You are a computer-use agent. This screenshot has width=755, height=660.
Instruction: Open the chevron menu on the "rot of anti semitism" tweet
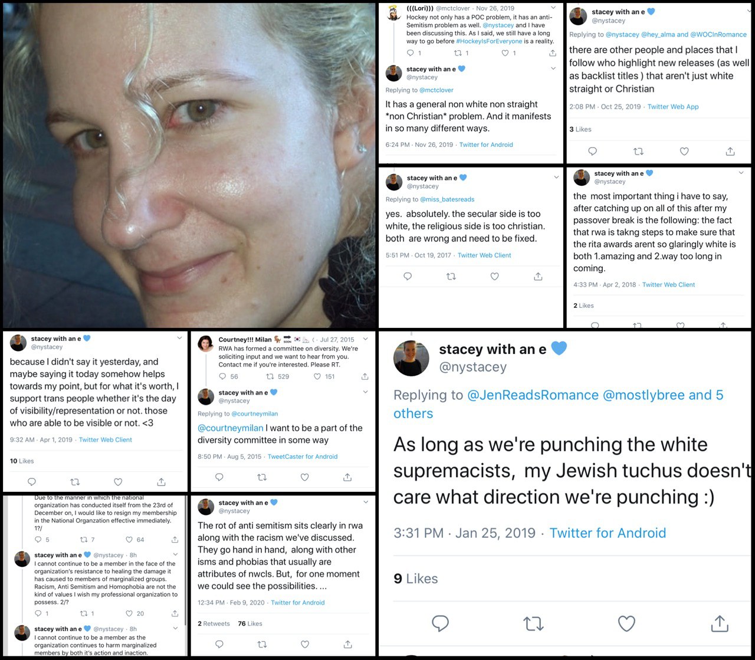366,502
